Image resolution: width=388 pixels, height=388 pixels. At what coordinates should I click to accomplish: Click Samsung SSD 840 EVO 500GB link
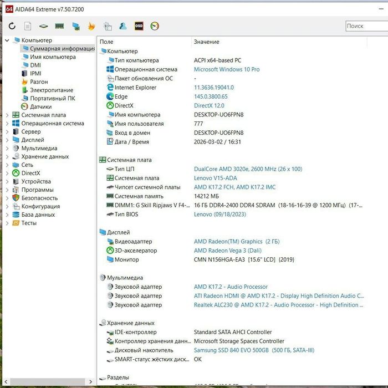[254, 350]
